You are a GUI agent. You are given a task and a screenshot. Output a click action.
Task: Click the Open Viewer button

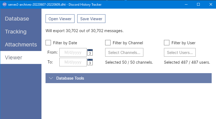pos(60,19)
